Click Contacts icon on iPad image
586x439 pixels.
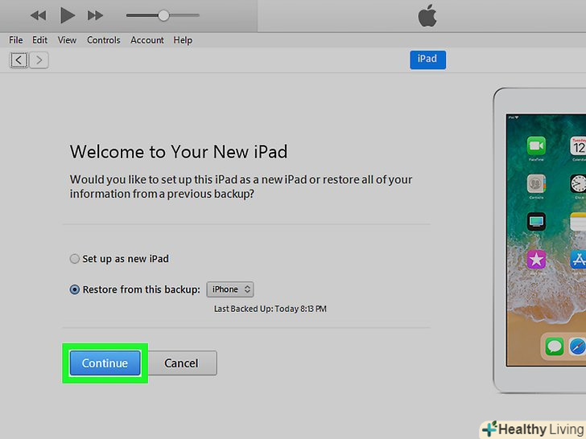[x=536, y=183]
